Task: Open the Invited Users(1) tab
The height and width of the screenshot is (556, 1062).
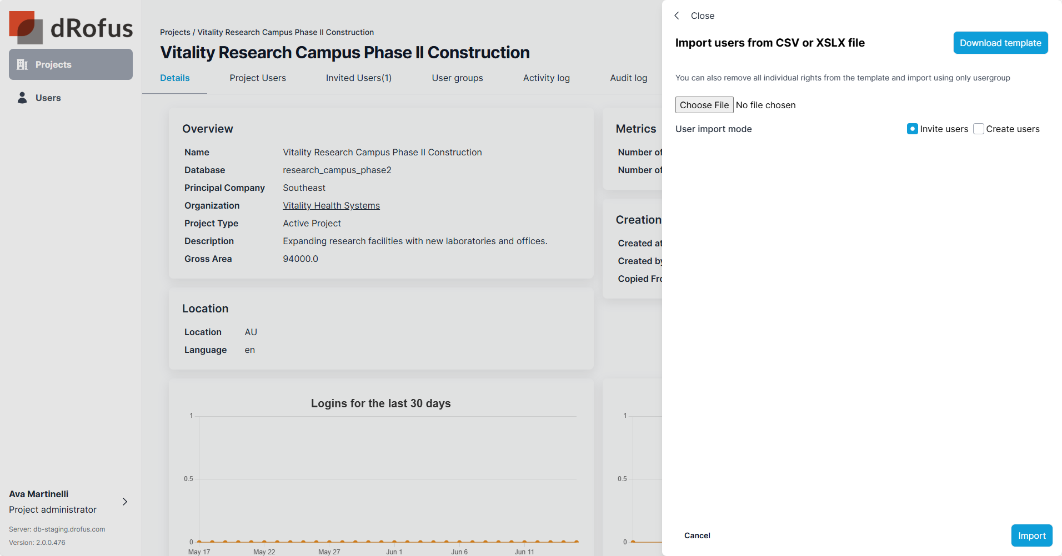Action: click(x=359, y=78)
